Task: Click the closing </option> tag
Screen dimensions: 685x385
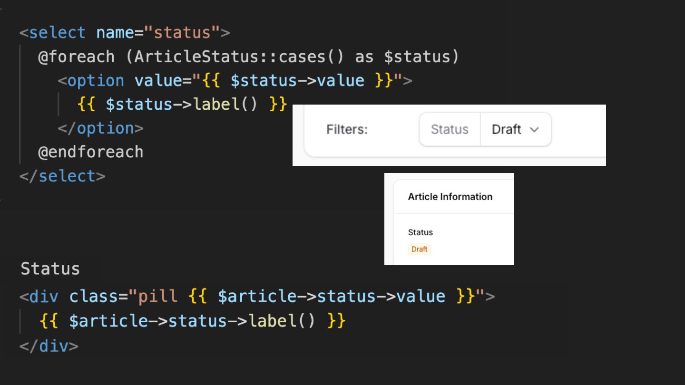Action: [x=100, y=128]
